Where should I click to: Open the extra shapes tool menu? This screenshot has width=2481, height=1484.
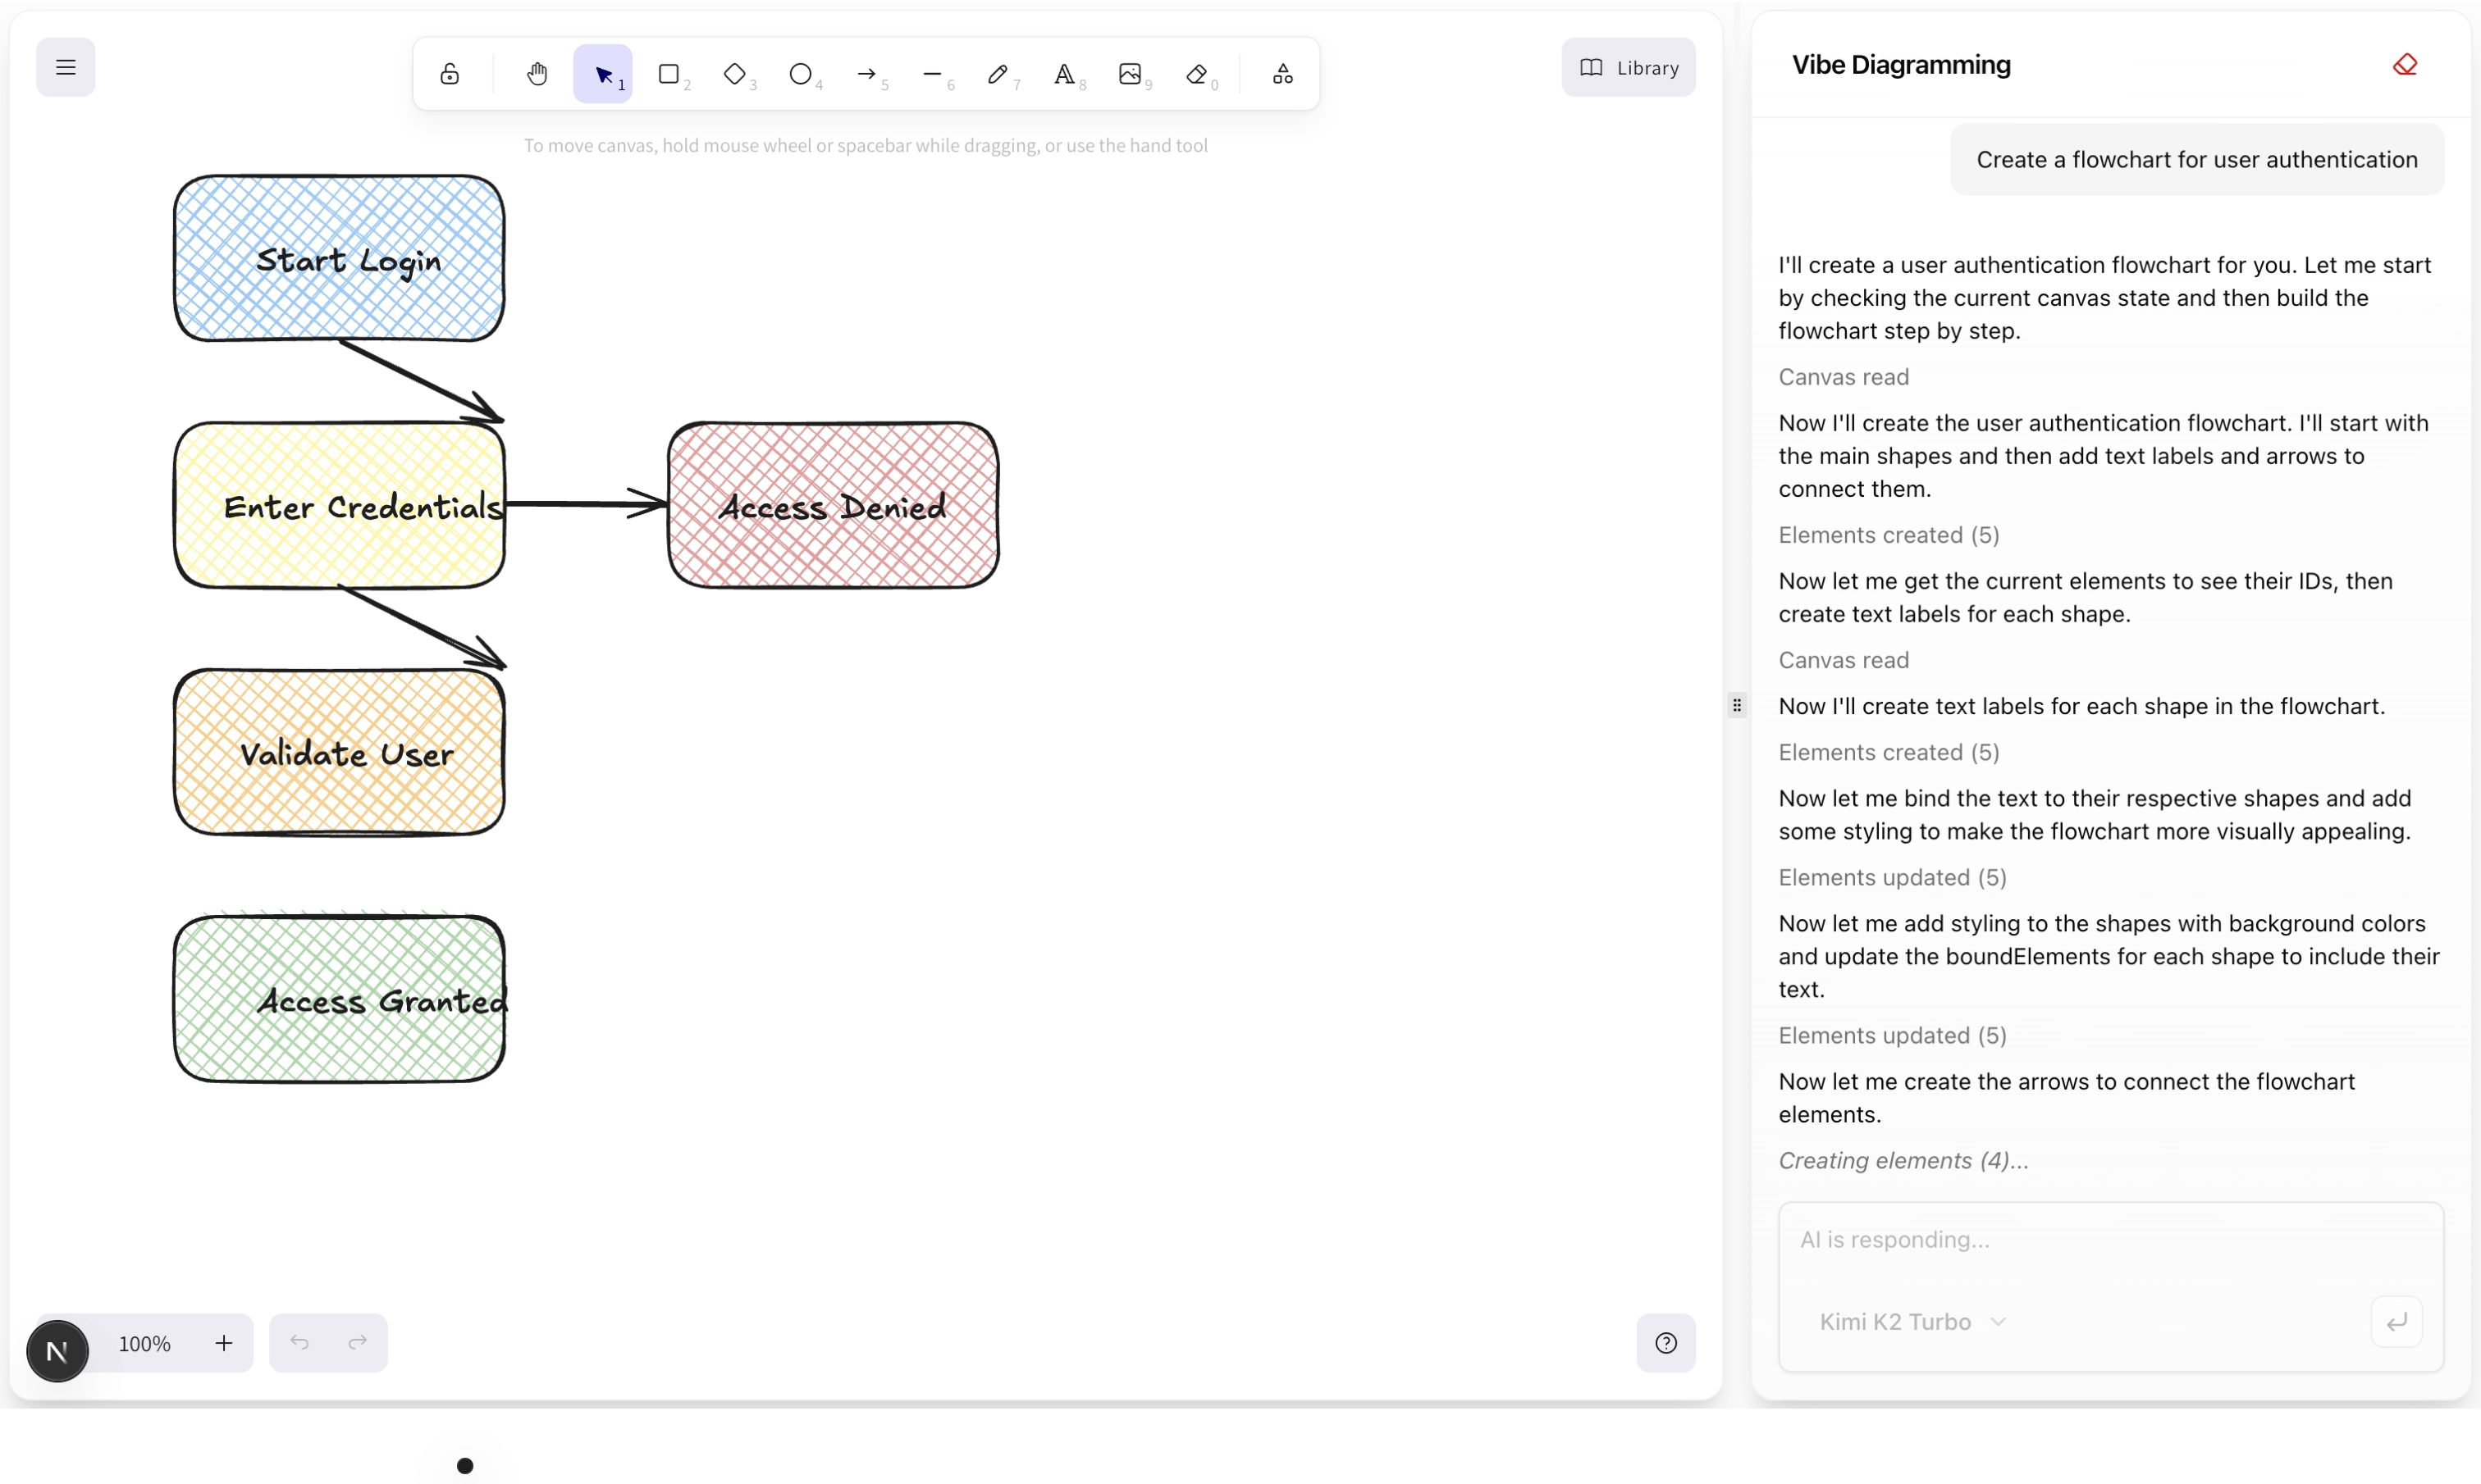coord(1282,74)
